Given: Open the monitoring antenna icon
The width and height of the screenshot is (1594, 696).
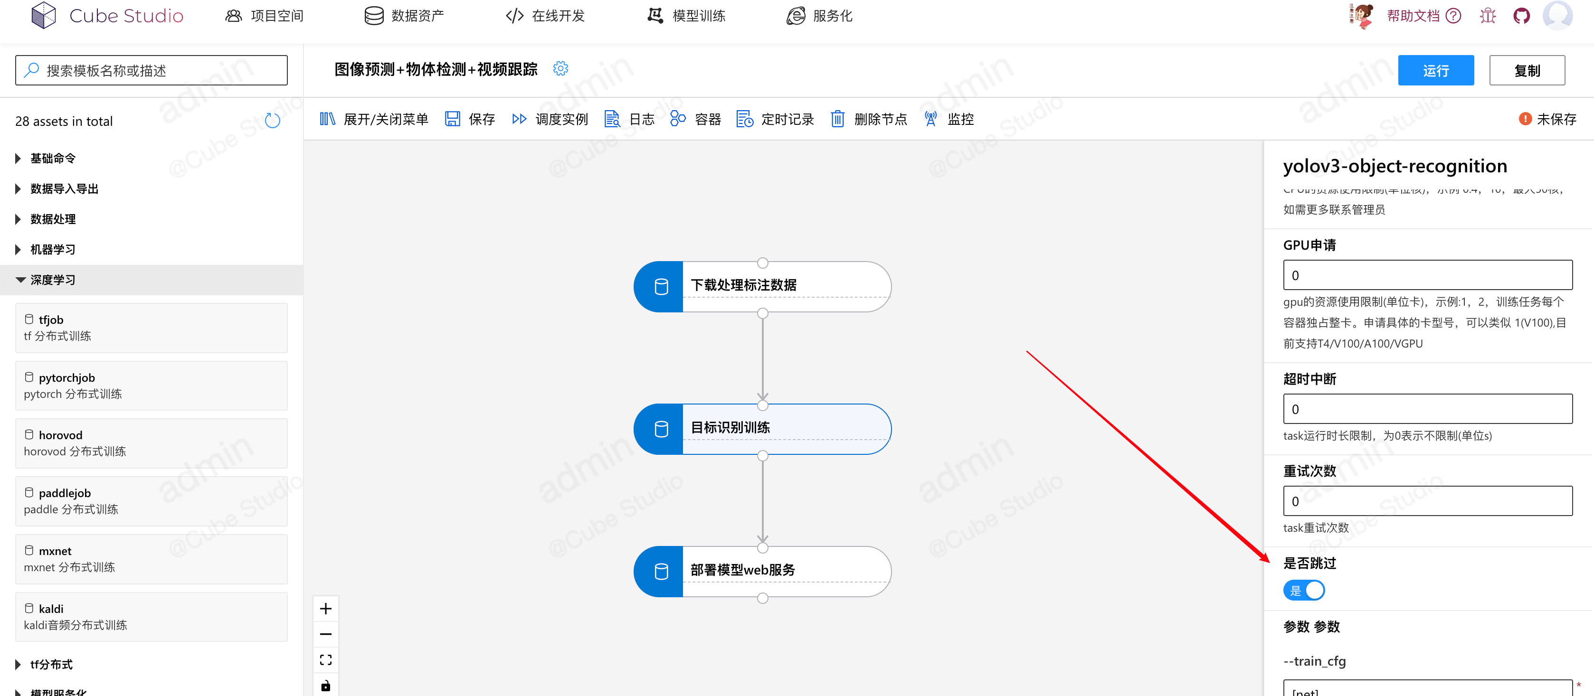Looking at the screenshot, I should tap(930, 119).
